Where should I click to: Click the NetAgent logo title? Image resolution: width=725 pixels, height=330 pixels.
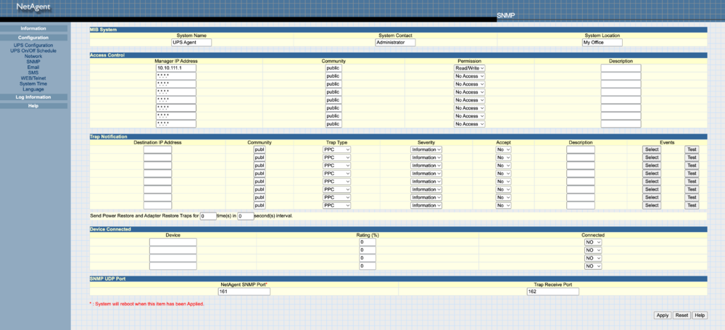click(x=33, y=7)
